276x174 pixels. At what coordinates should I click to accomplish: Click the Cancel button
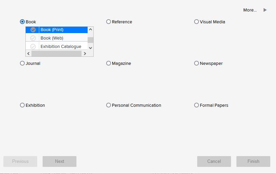pos(214,161)
